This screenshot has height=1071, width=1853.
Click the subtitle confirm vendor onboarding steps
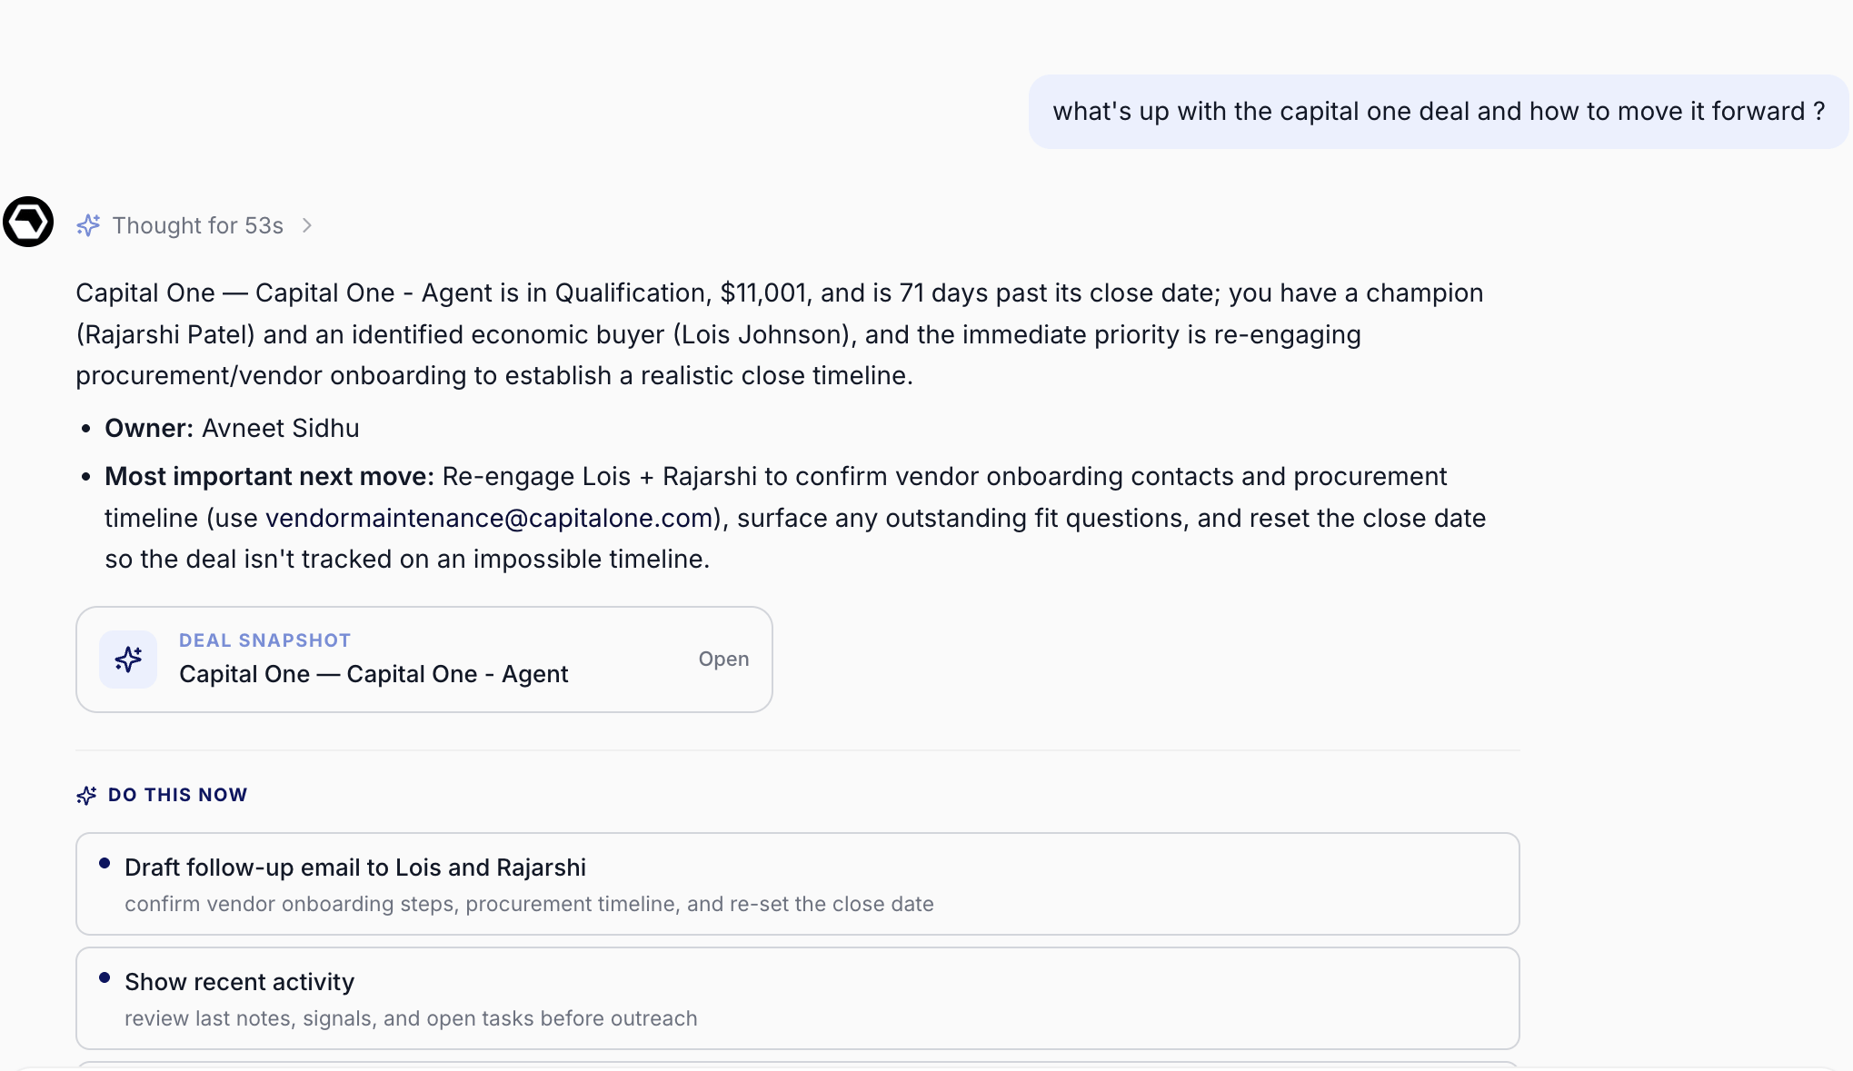pos(529,904)
